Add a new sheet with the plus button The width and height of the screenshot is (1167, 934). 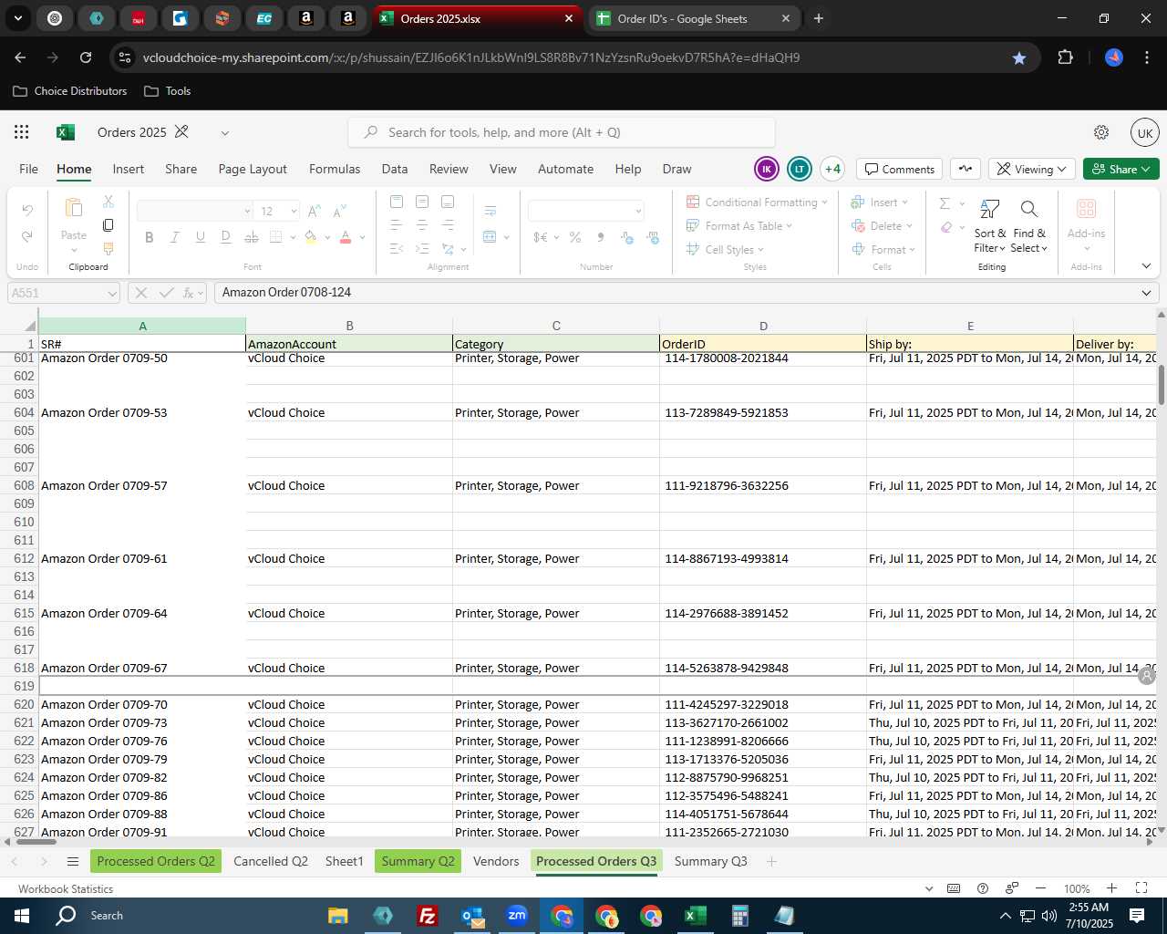tap(771, 861)
